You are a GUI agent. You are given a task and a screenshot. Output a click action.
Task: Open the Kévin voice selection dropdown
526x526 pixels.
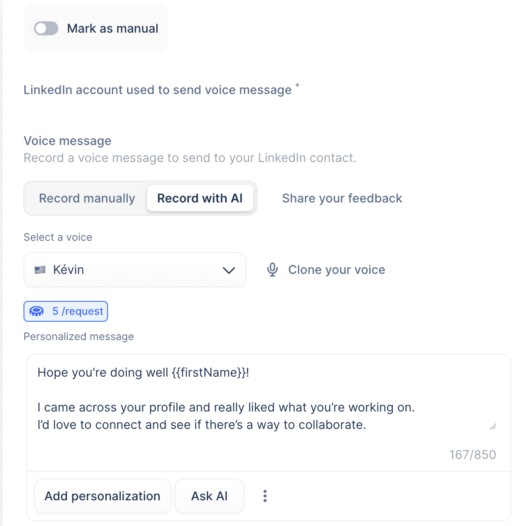click(135, 270)
